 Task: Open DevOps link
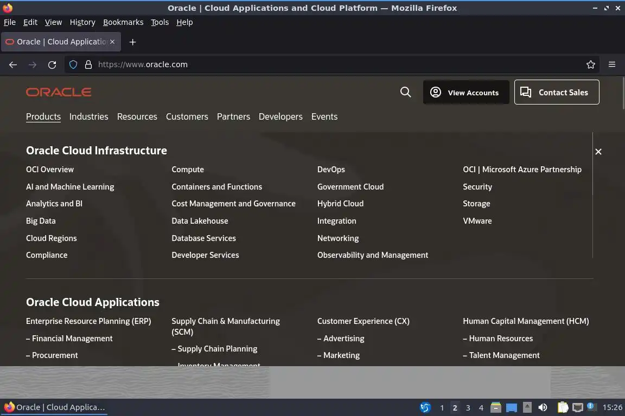tap(331, 170)
